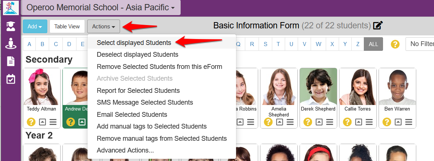Filter students by letter S
This screenshot has height=161, width=434.
tap(266, 44)
